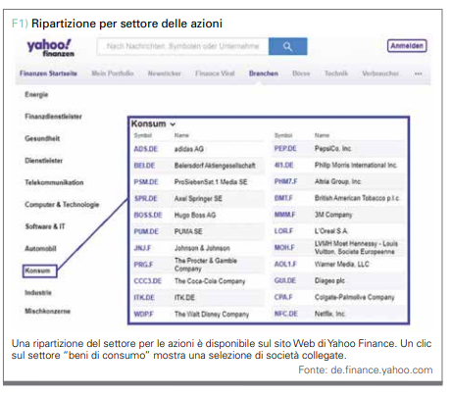451x394 pixels.
Task: Click the Diageo plc name
Action: tap(329, 280)
